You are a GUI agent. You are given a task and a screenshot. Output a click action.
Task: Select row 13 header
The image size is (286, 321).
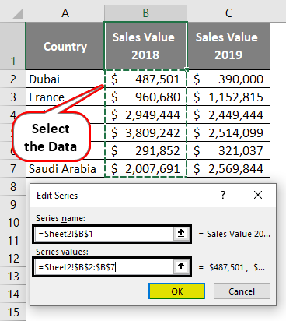pyautogui.click(x=13, y=276)
